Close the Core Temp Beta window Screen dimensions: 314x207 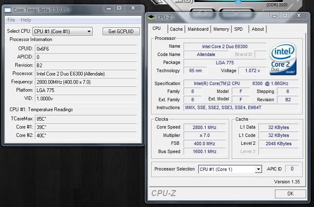point(133,8)
